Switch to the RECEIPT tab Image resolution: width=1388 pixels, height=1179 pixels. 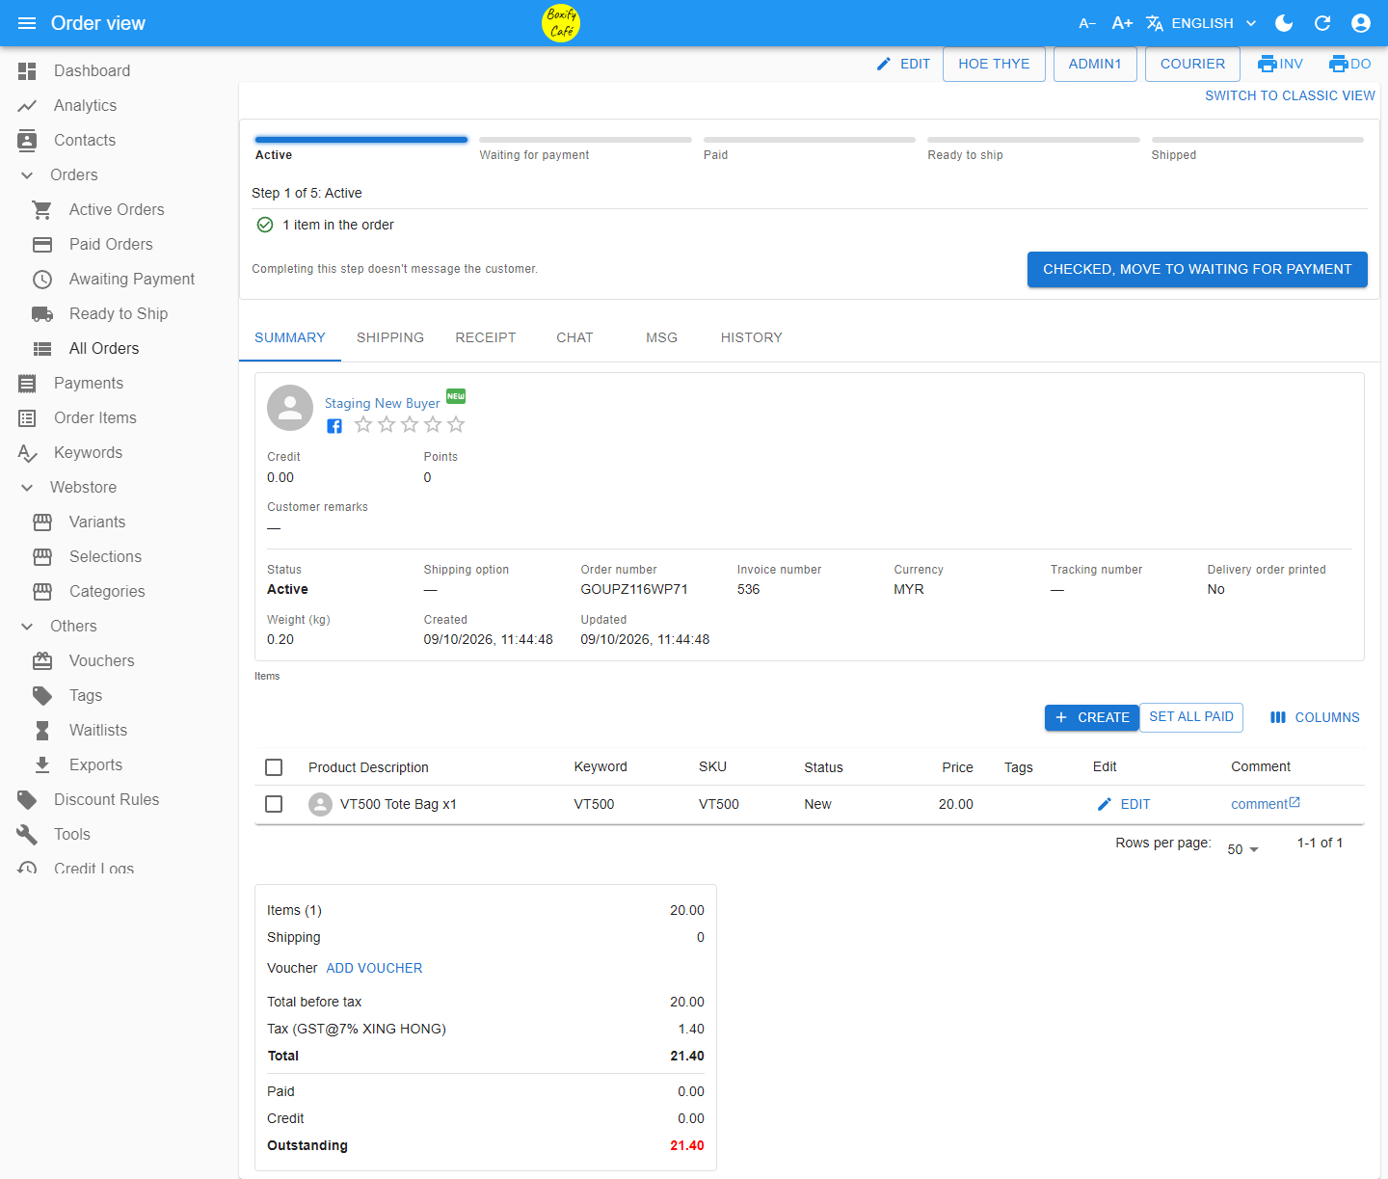click(486, 337)
